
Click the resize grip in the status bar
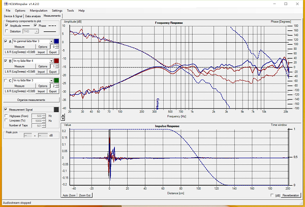(x=301, y=203)
